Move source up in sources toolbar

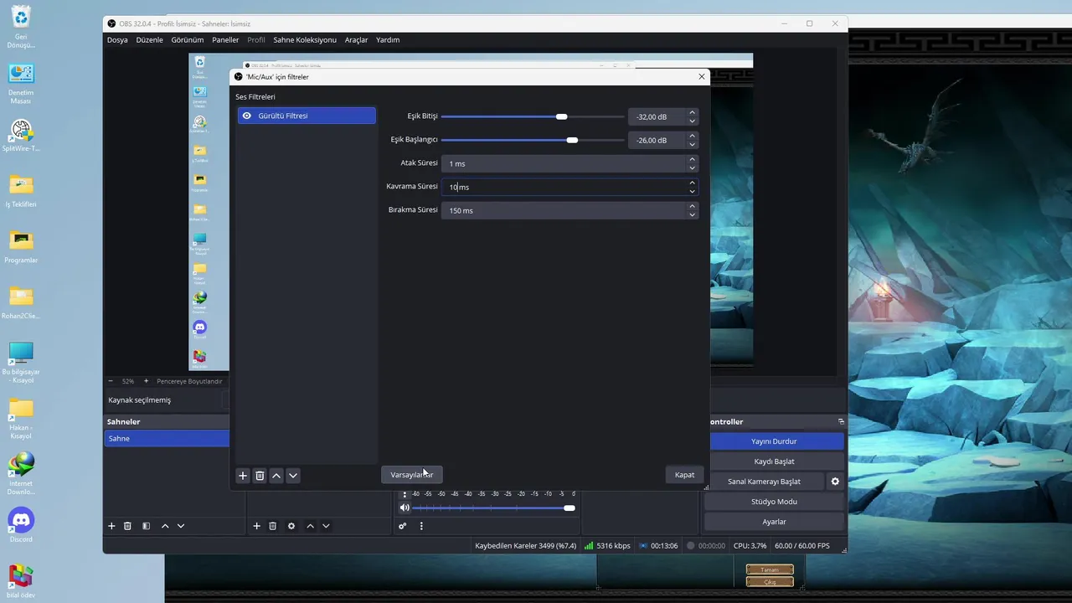(x=310, y=526)
